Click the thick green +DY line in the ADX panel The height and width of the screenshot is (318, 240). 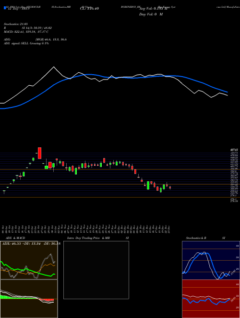(28, 269)
